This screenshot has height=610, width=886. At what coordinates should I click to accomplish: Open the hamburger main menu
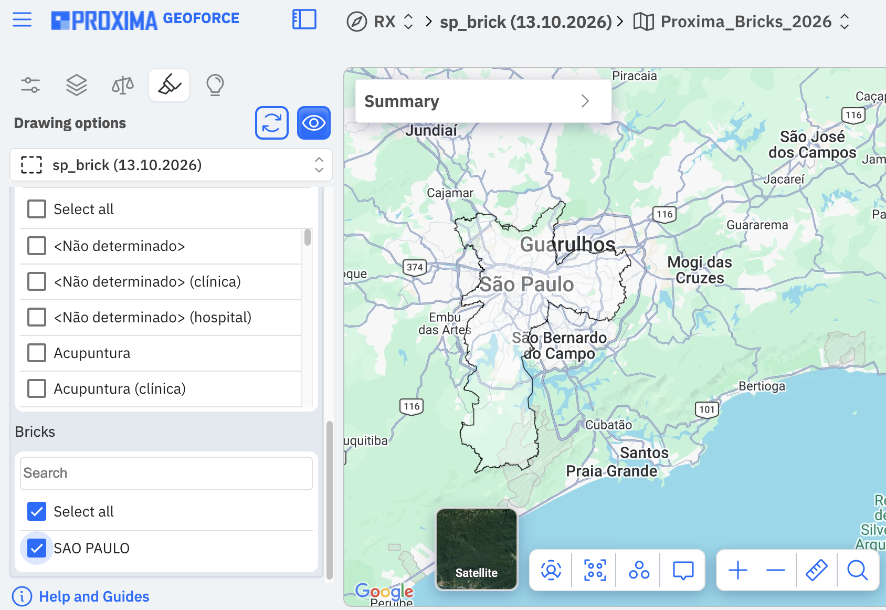tap(22, 20)
